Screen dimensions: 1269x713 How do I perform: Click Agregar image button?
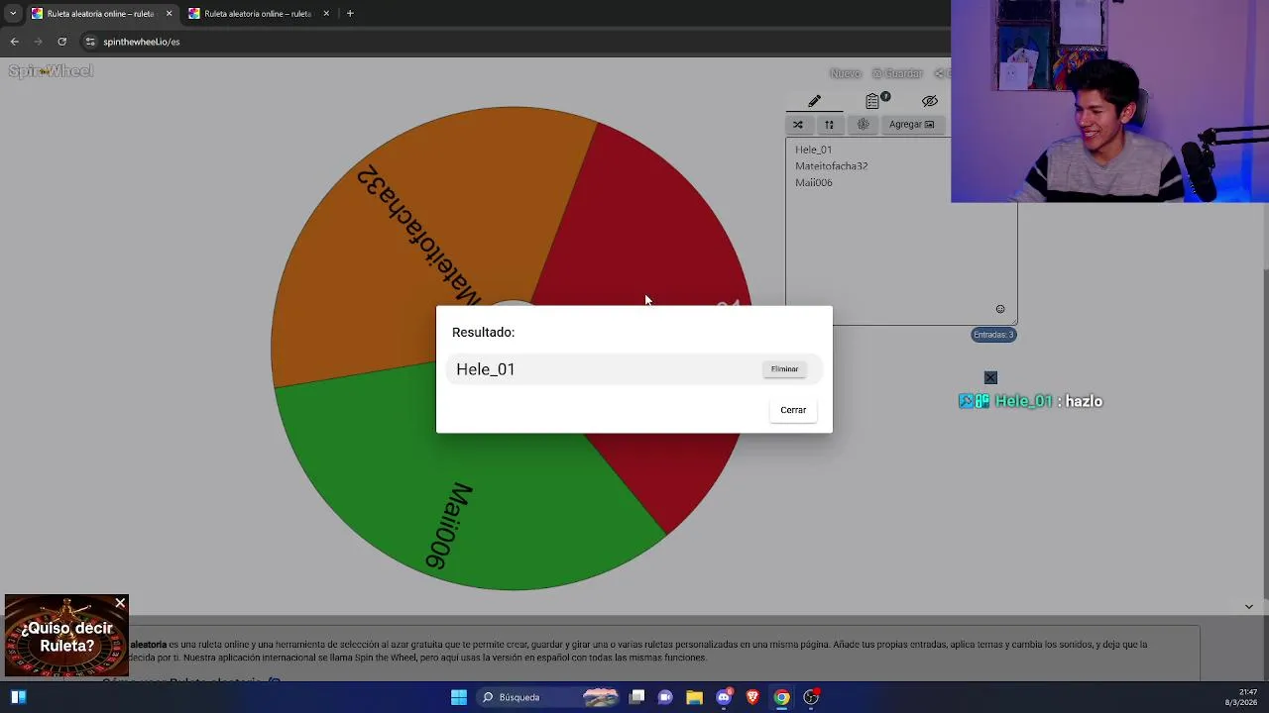tap(911, 125)
